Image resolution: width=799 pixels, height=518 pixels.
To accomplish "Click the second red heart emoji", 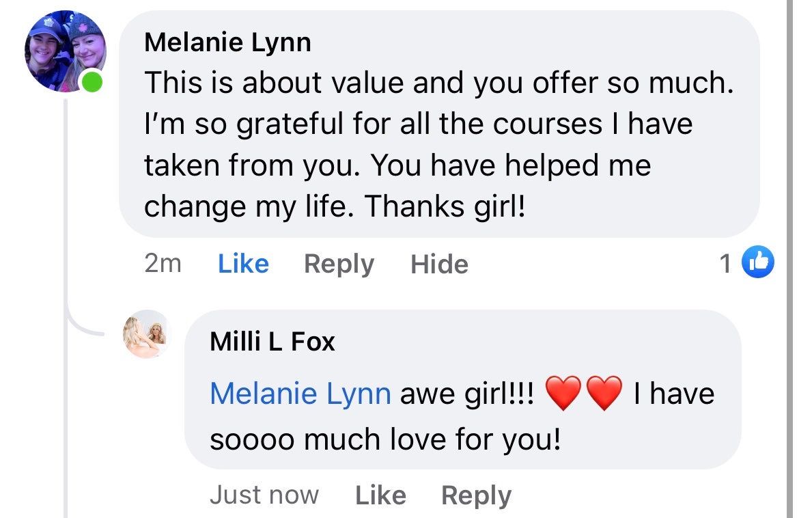I will pos(604,394).
